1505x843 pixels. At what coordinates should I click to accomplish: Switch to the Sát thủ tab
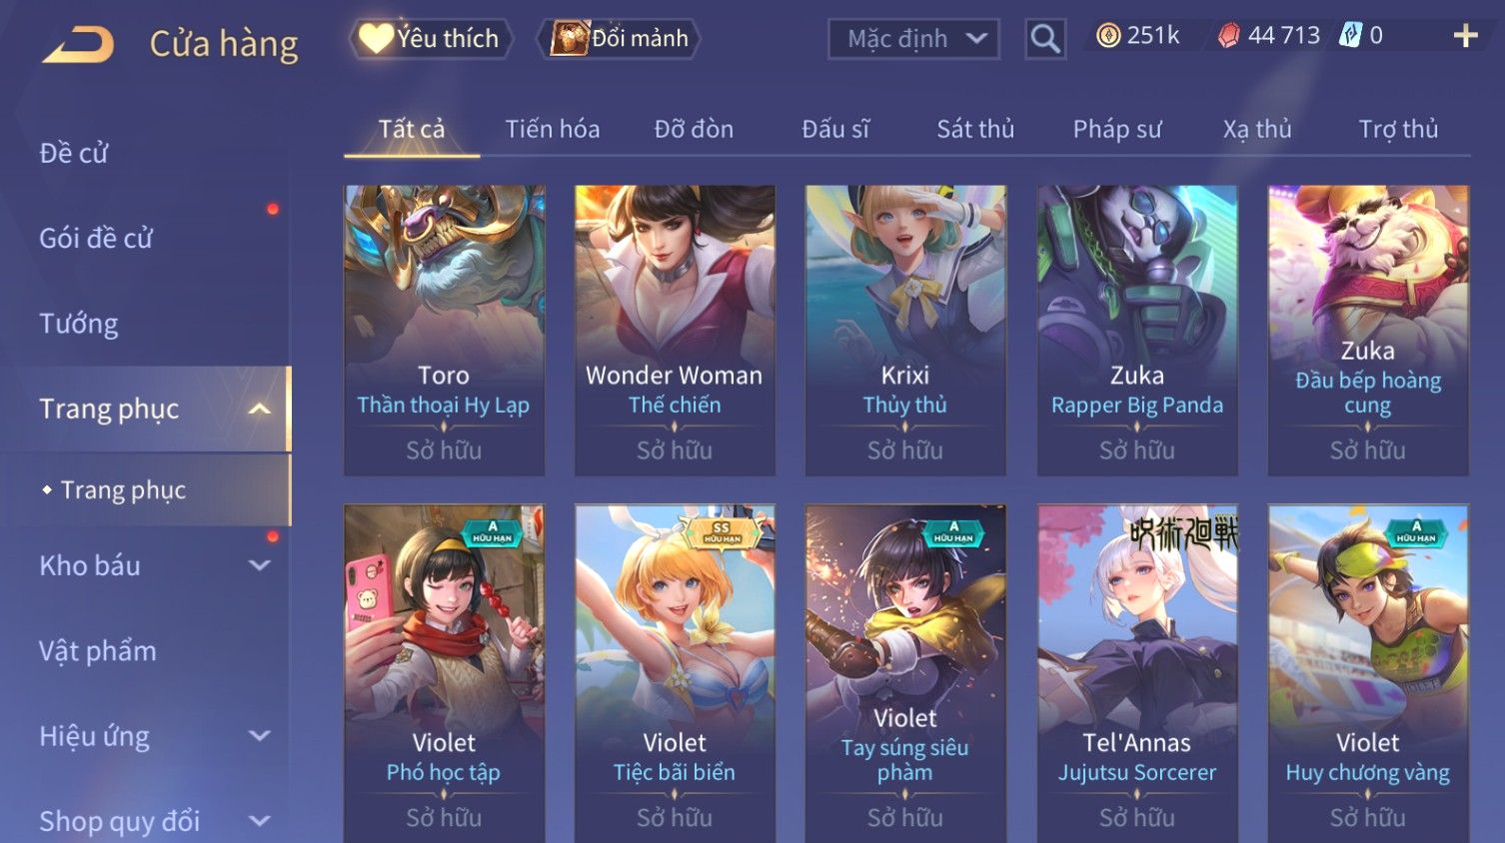(975, 129)
